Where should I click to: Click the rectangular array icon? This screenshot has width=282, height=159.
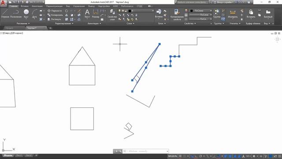click(x=72, y=19)
